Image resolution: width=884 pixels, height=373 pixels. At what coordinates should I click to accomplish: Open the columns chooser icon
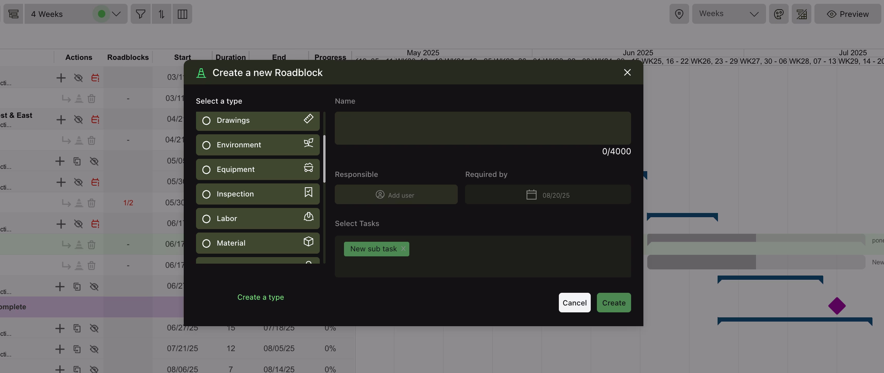click(x=182, y=14)
